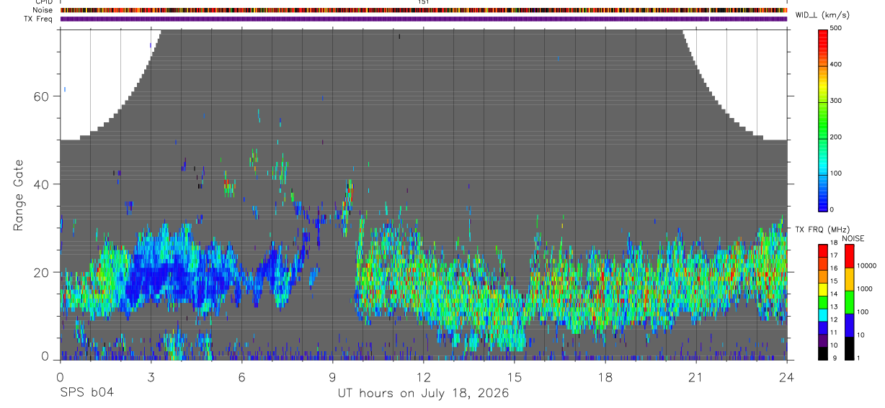Click the Range Gate y-axis title
885x408 pixels.
coord(18,195)
